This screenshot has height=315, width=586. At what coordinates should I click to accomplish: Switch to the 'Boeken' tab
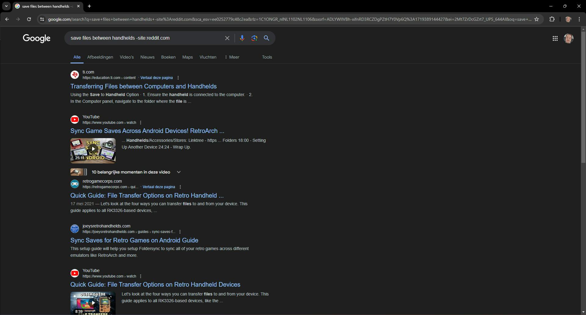pyautogui.click(x=168, y=57)
